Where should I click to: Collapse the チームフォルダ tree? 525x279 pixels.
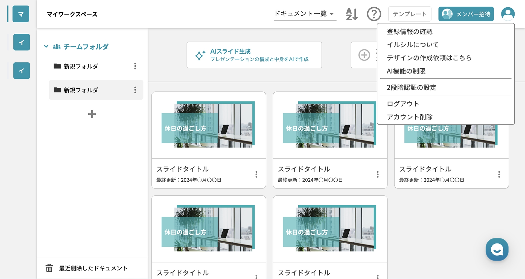[x=46, y=47]
